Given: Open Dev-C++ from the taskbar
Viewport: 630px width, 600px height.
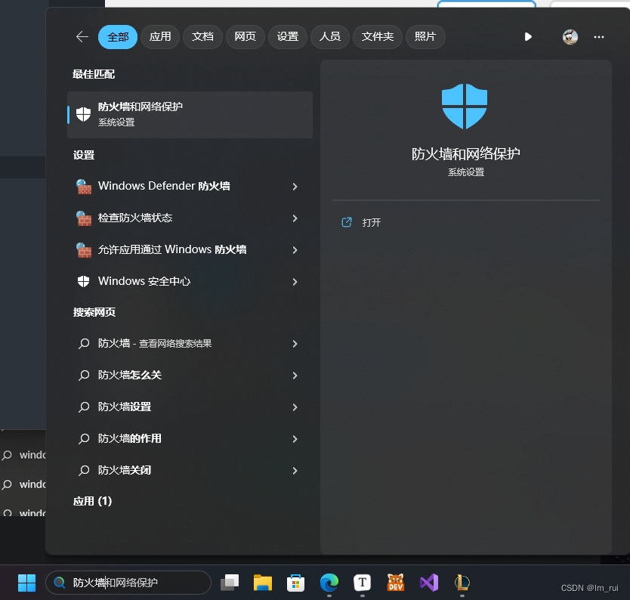Looking at the screenshot, I should (x=395, y=583).
